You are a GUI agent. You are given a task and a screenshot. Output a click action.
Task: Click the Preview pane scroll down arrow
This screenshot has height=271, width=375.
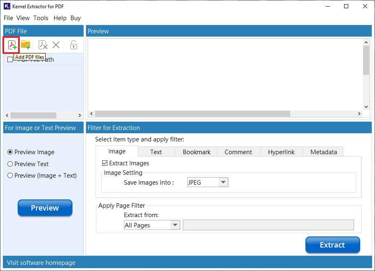[366, 107]
